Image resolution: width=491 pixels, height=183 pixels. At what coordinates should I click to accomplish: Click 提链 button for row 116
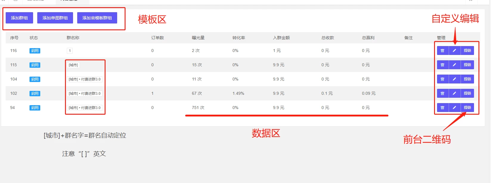coord(467,51)
